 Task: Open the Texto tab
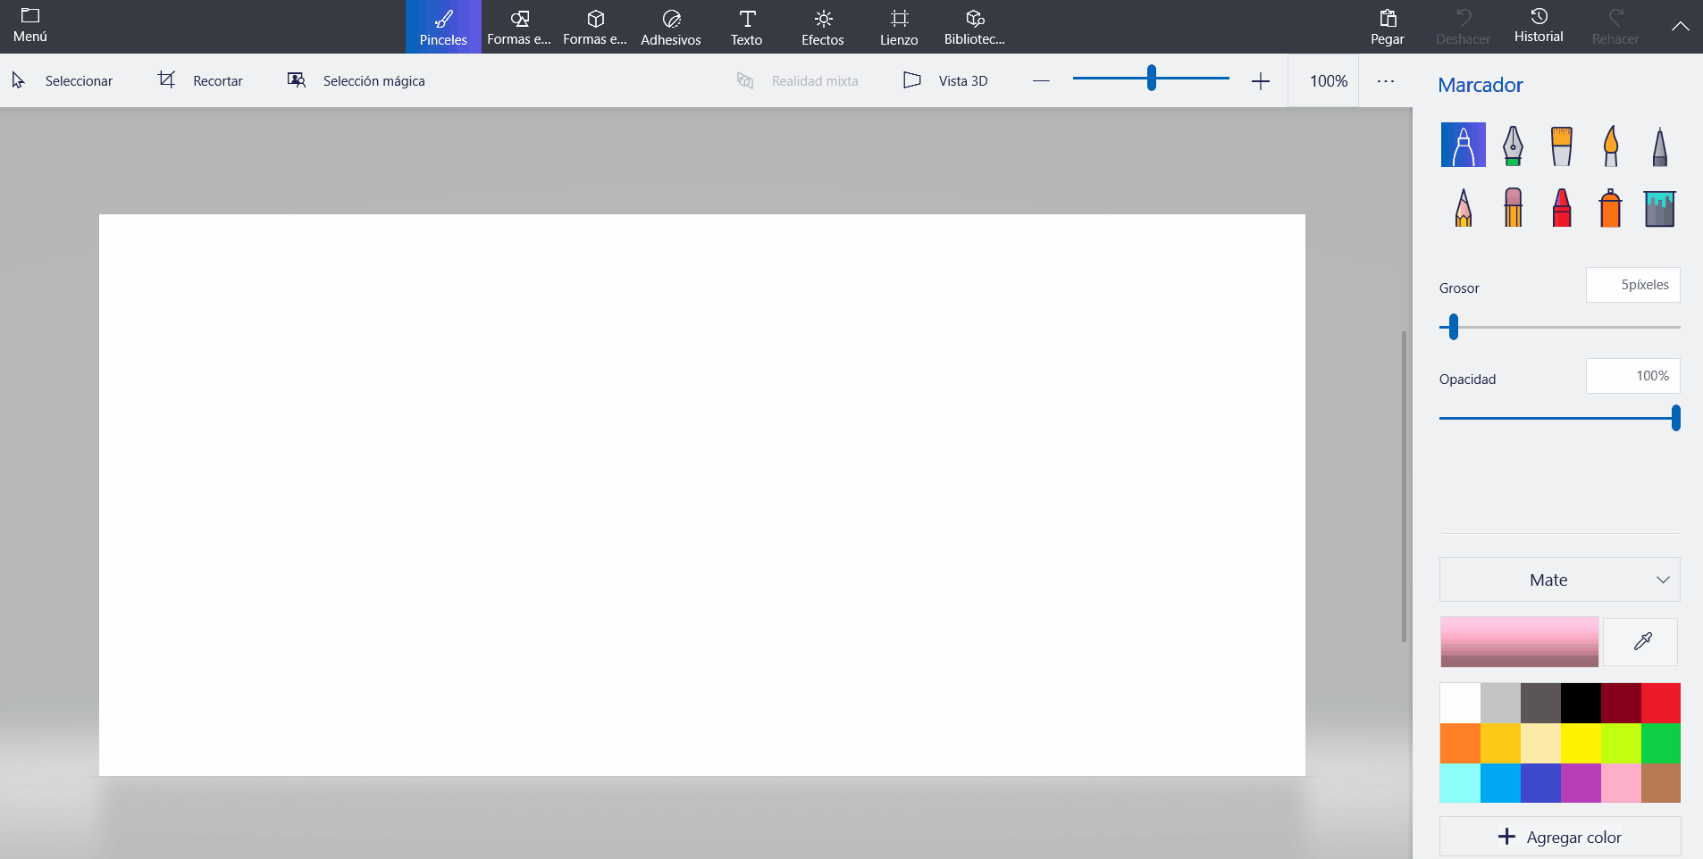[x=747, y=27]
